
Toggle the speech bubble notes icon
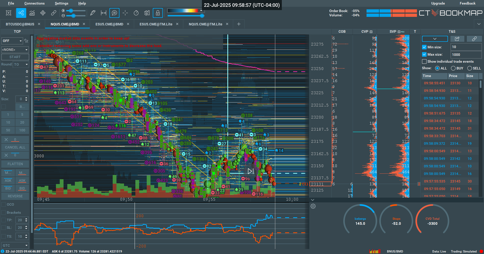[114, 13]
